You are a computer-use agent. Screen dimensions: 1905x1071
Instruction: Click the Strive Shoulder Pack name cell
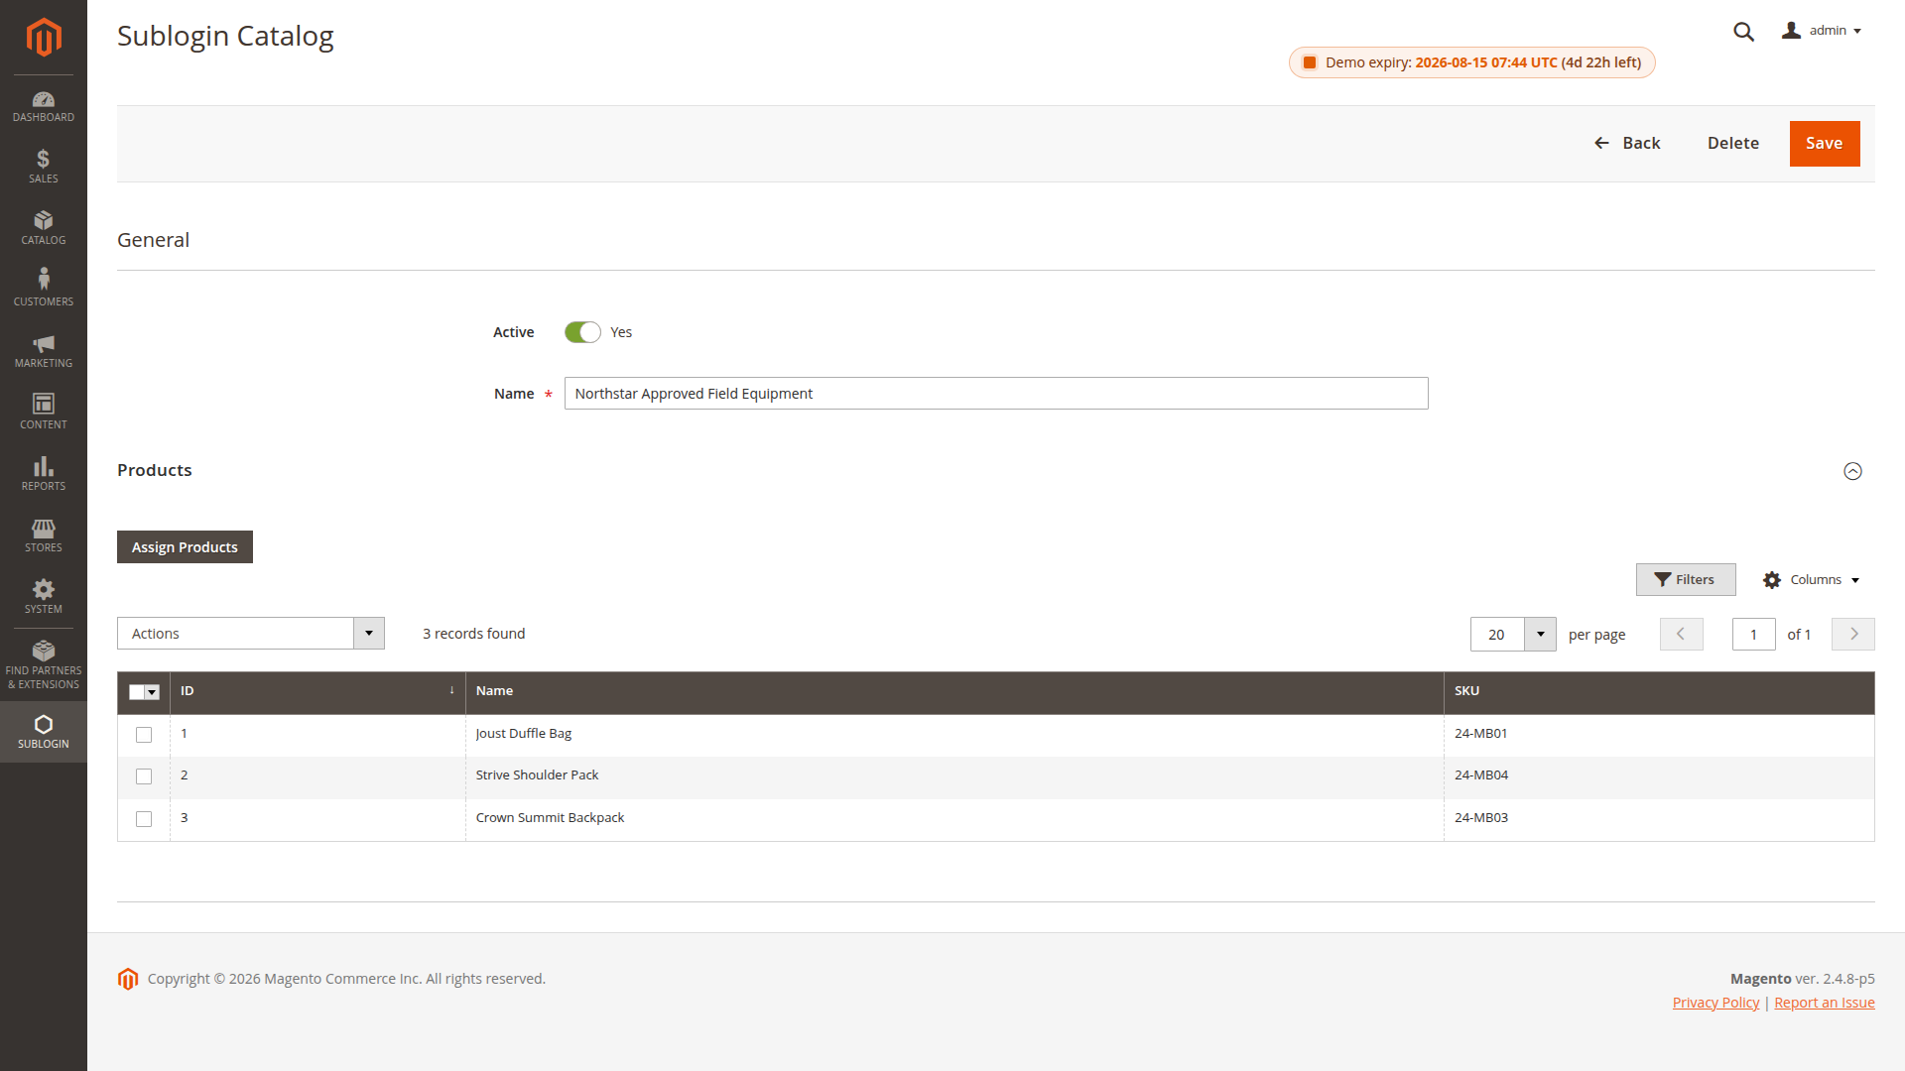click(954, 776)
